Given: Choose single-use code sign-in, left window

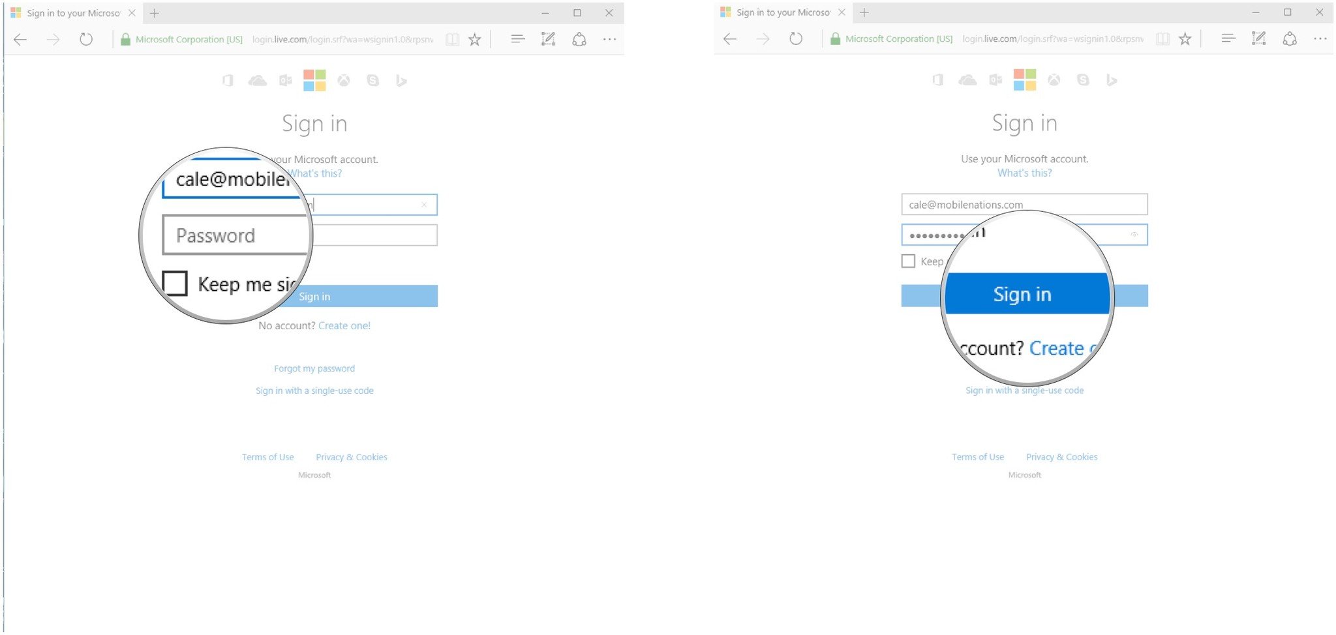Looking at the screenshot, I should [314, 391].
